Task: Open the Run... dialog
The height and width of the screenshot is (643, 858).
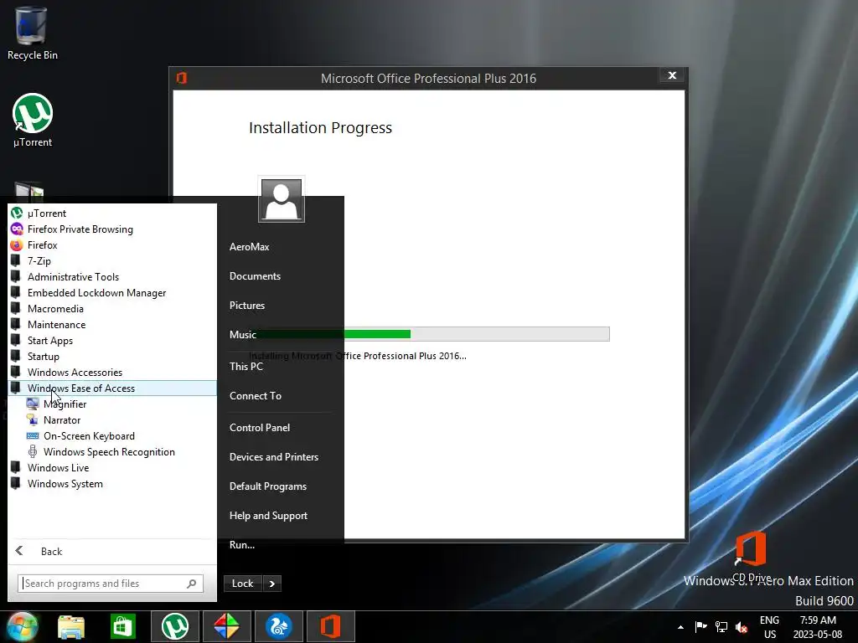Action: coord(280,544)
